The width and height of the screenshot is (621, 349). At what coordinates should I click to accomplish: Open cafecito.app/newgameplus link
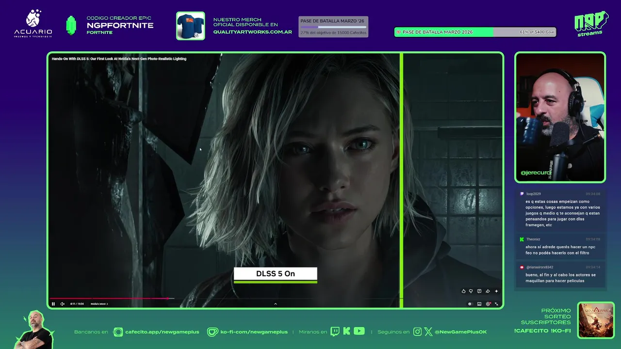pos(162,332)
